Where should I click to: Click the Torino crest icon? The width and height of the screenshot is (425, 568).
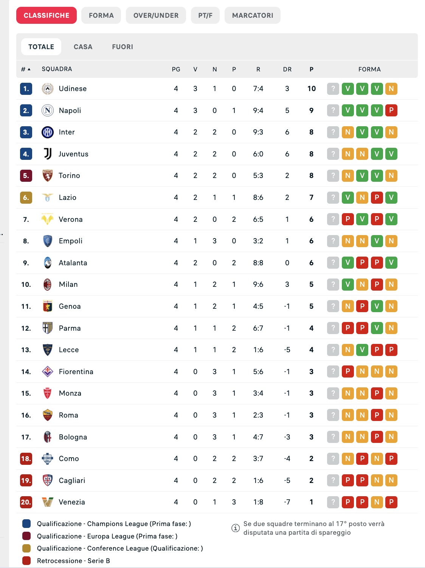coord(47,176)
